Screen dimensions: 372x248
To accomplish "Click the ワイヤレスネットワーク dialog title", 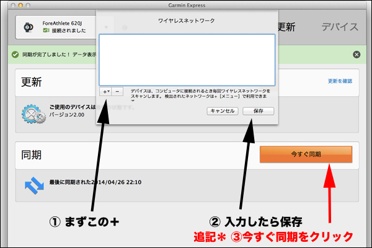I will 187,21.
